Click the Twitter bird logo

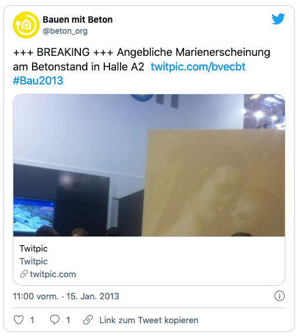[278, 19]
